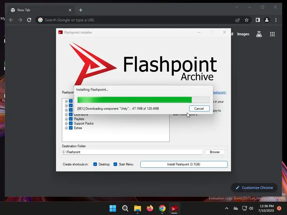This screenshot has width=287, height=215.
Task: Click the Browse button for destination folder
Action: pos(215,152)
